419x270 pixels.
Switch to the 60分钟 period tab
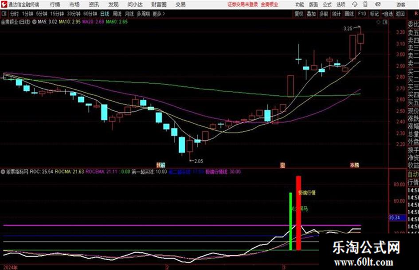(90, 14)
